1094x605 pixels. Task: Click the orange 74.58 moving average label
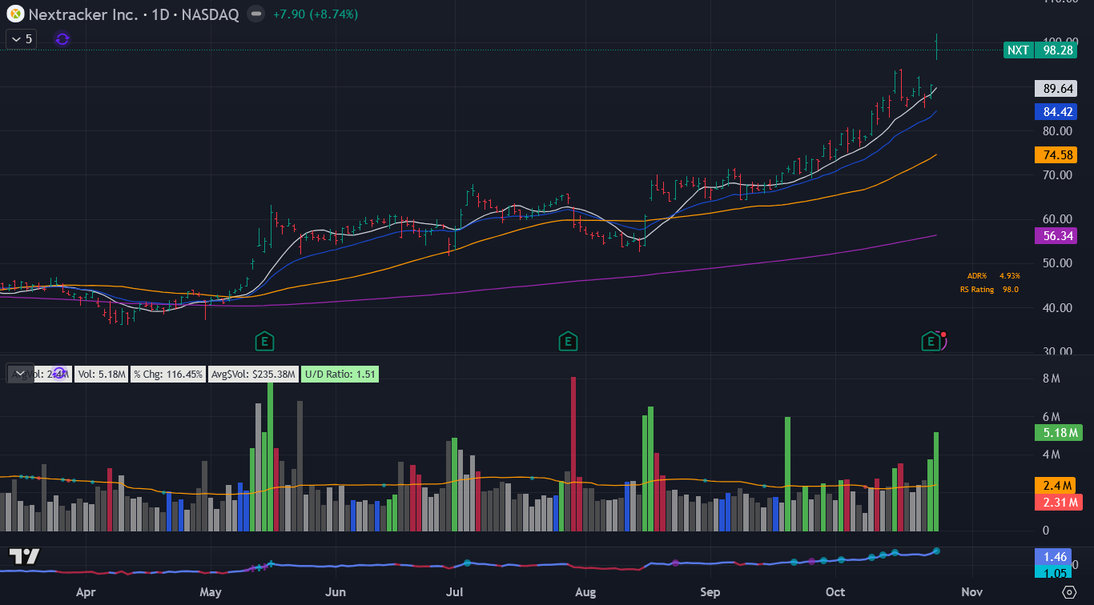(1058, 154)
